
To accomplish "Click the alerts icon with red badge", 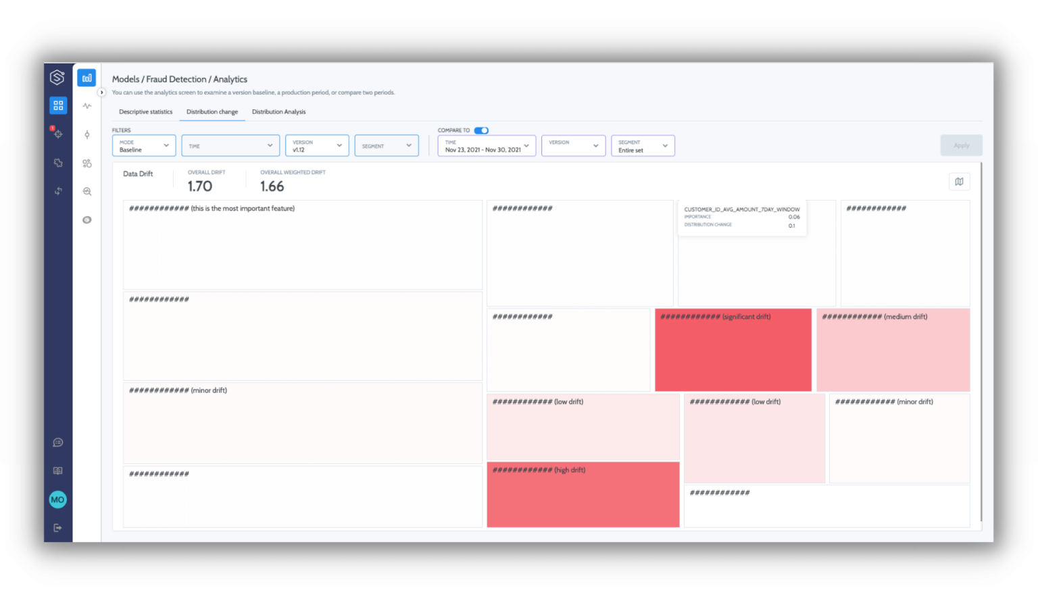I will click(x=58, y=134).
